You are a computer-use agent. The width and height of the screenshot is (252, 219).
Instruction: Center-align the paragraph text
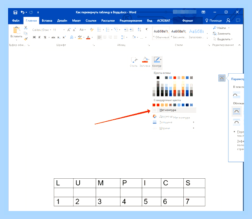[105, 37]
